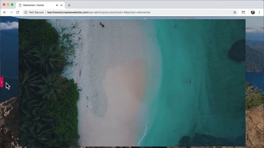Click the screen capture extension icon
The width and height of the screenshot is (264, 148).
[243, 12]
